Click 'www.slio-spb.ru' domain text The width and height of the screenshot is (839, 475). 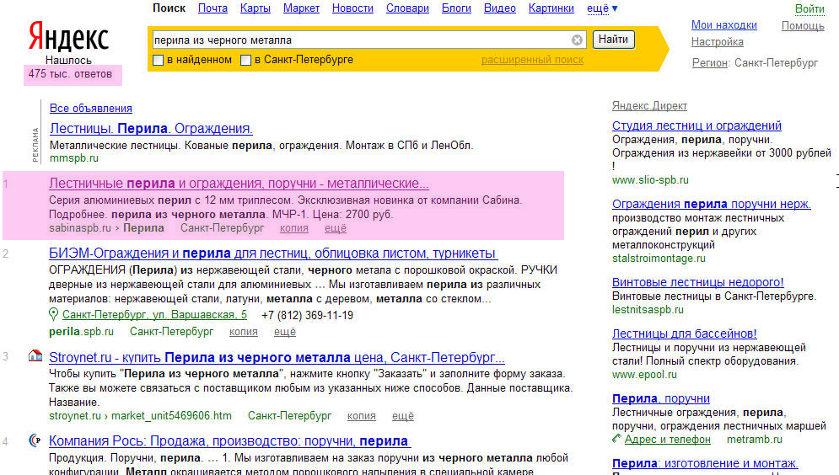tap(650, 180)
